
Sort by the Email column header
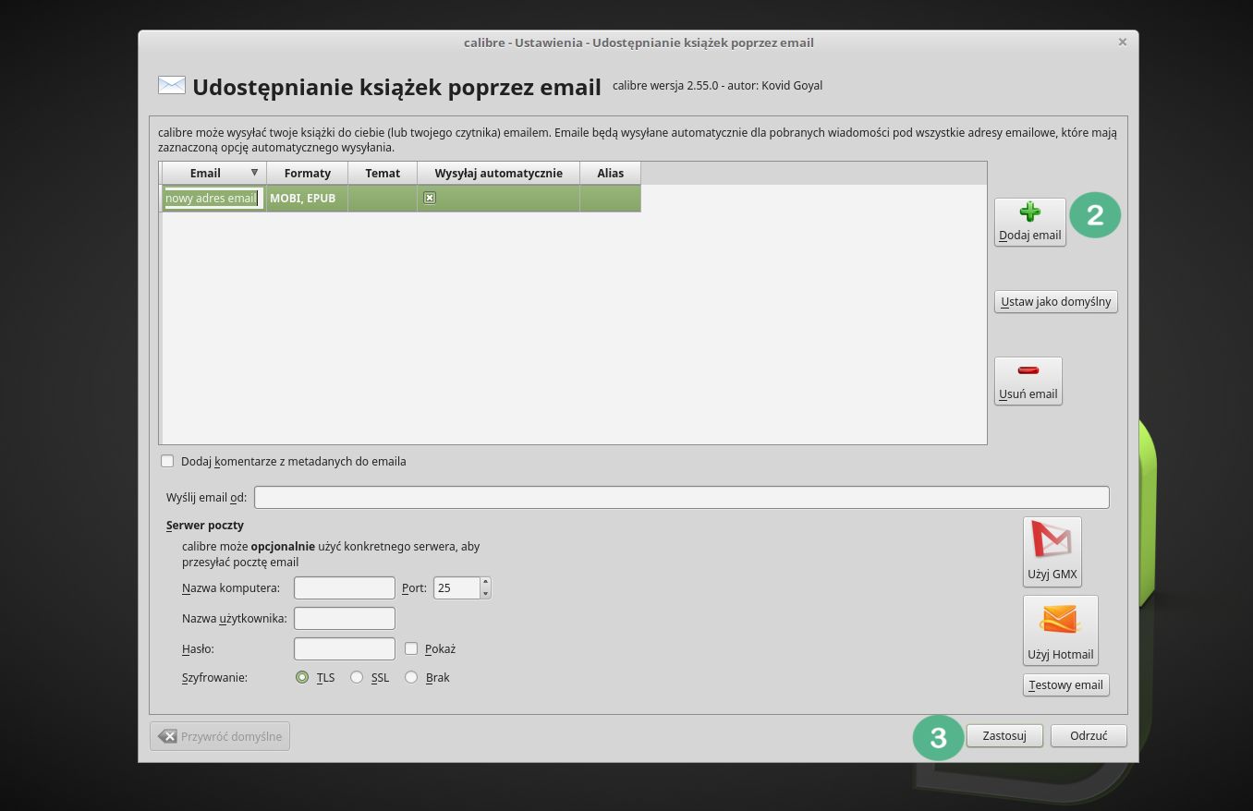pyautogui.click(x=214, y=173)
